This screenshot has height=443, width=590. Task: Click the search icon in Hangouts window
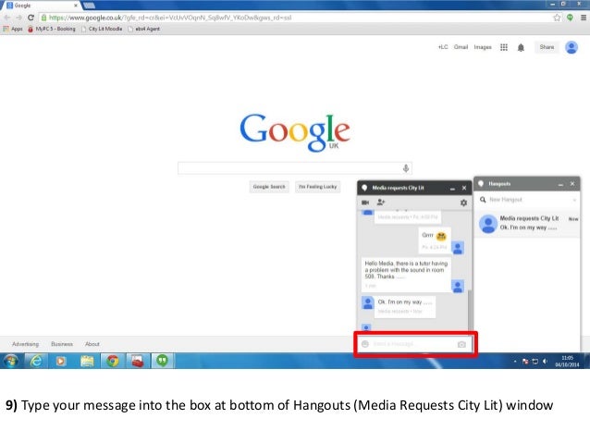483,200
